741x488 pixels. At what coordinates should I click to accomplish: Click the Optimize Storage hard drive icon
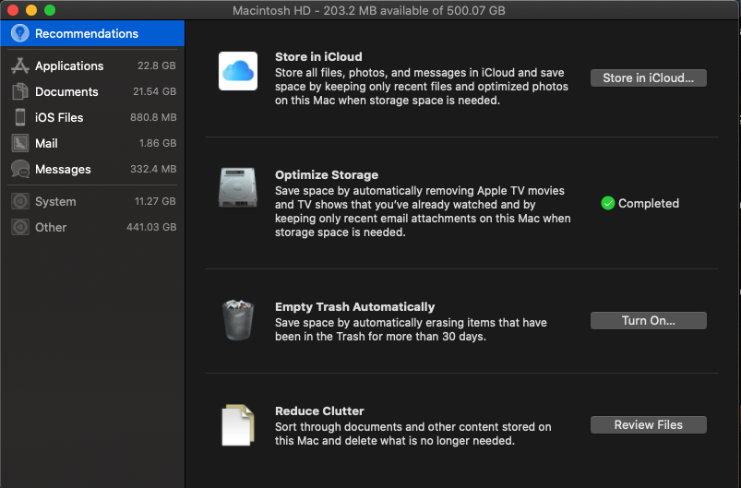click(238, 188)
